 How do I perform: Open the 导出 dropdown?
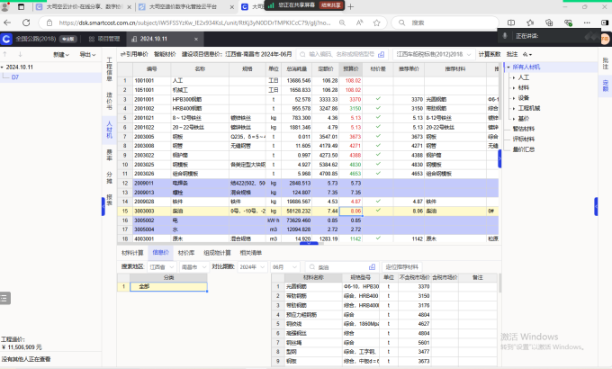click(88, 55)
